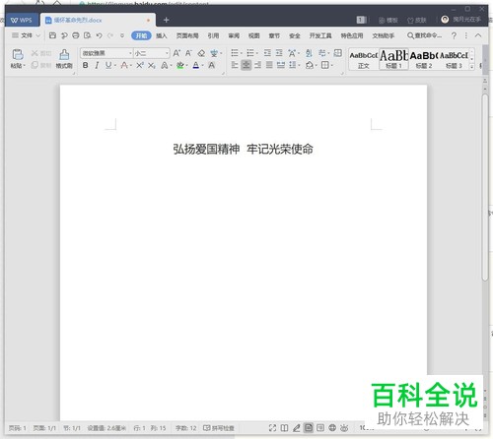493x439 pixels.
Task: Switch to web layout globe icon
Action: coord(332,428)
